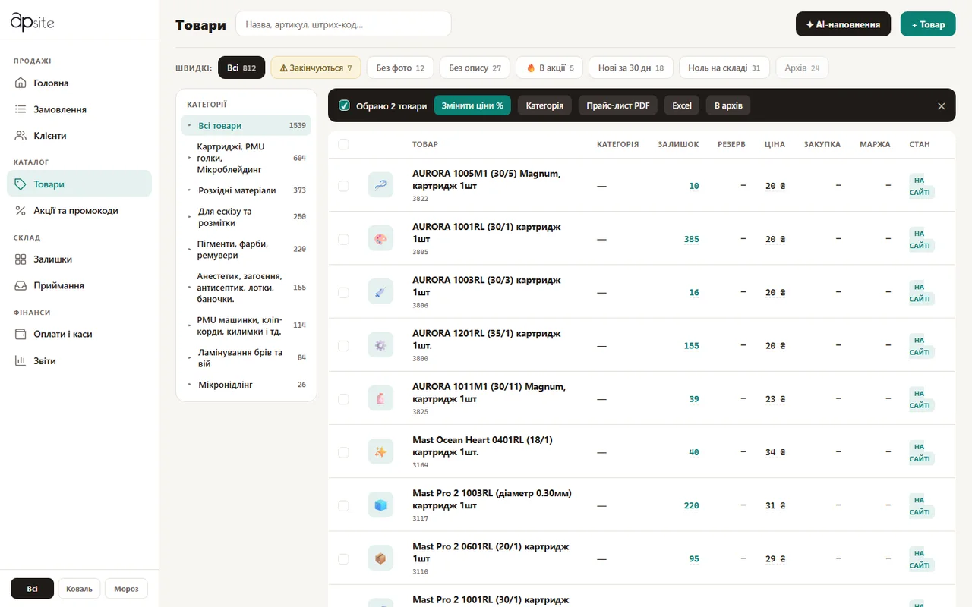The width and height of the screenshot is (972, 607).
Task: Expand 'Пігменти, фарби, ремувери' category
Action: tap(190, 249)
